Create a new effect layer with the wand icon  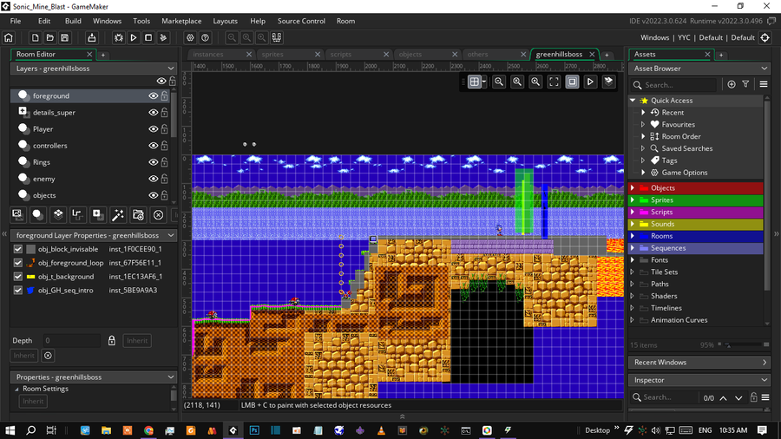click(118, 215)
